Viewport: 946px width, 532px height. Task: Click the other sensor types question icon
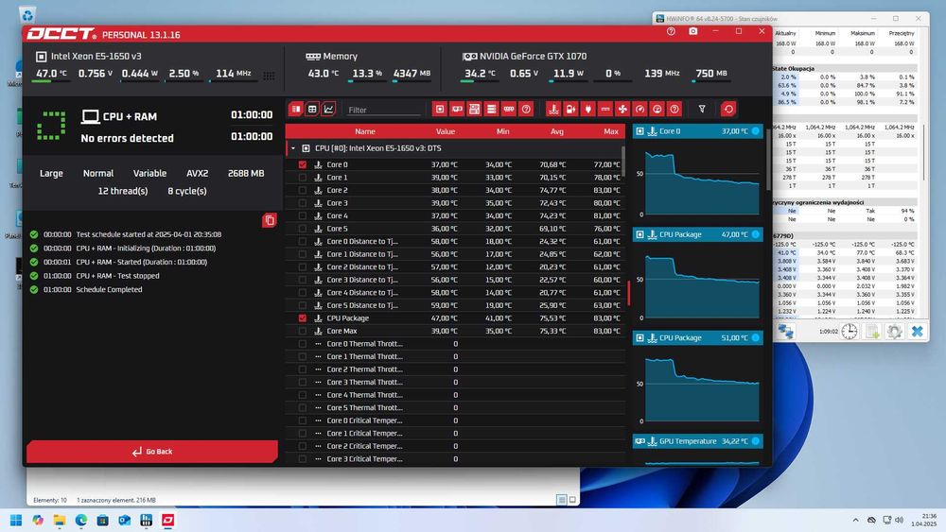(x=674, y=109)
